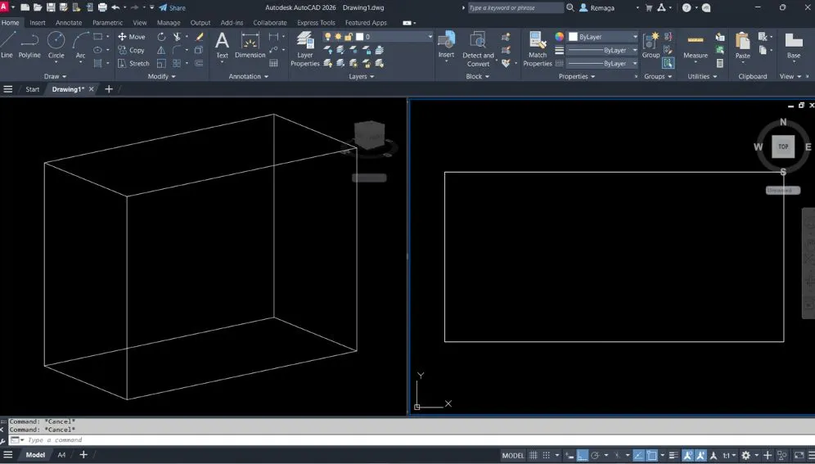Click the Dimension annotation tool
Viewport: 815px width, 464px height.
250,47
